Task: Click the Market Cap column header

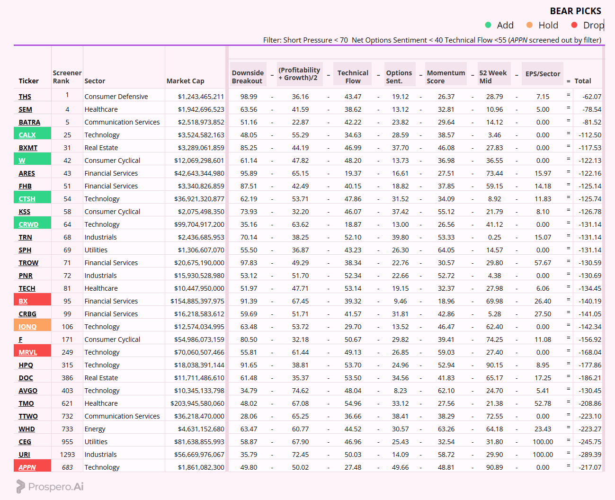Action: click(x=186, y=81)
